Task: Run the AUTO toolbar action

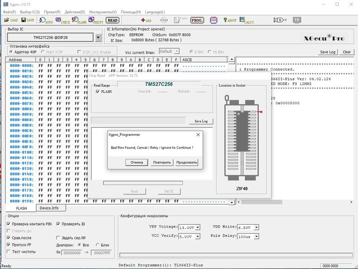Action: click(46, 20)
